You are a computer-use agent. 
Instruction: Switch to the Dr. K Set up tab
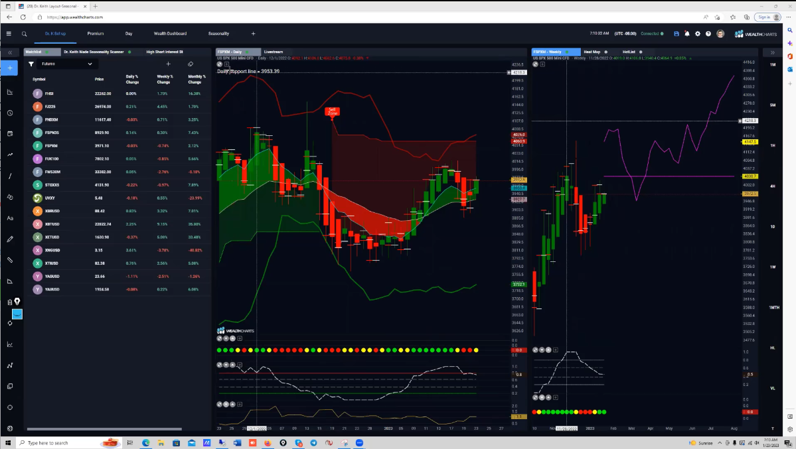tap(55, 33)
